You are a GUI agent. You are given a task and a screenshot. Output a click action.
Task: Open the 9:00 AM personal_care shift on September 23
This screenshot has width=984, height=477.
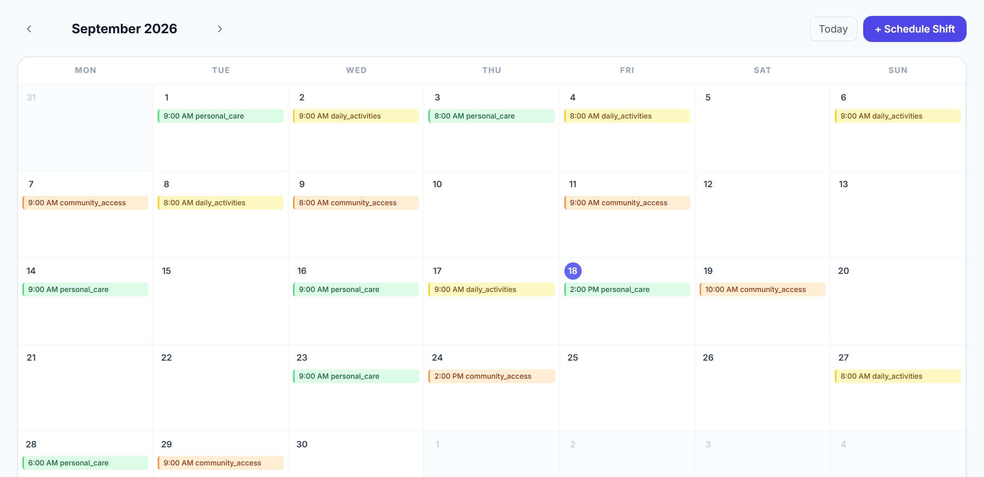[356, 376]
